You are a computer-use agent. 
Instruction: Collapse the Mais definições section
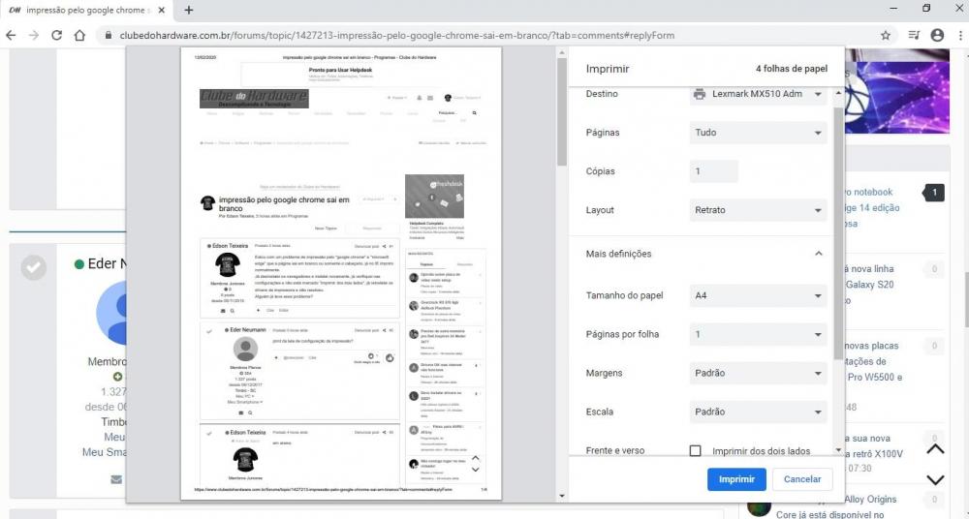(818, 254)
